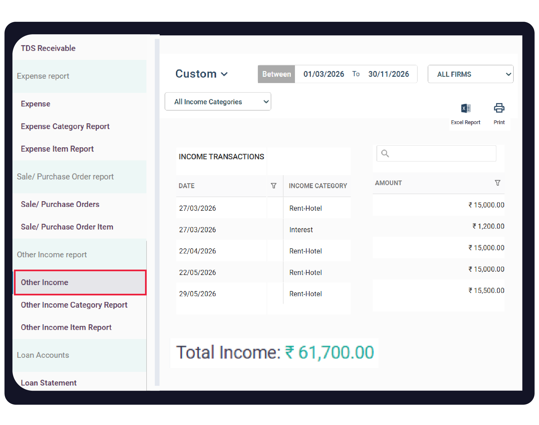Click inside the search input field
This screenshot has width=539, height=425.
(435, 153)
